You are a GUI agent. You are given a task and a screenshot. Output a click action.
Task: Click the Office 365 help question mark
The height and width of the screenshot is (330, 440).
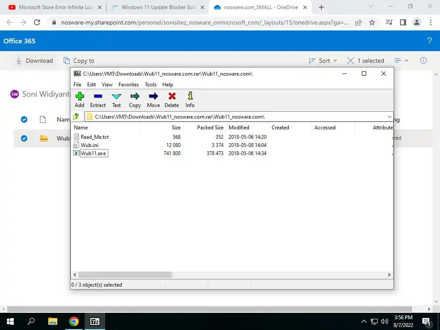tap(429, 41)
